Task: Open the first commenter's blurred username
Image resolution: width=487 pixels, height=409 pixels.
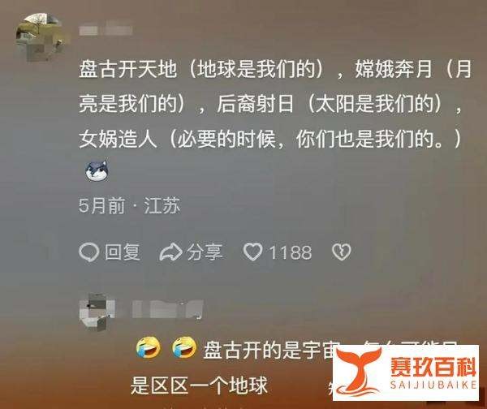Action: pyautogui.click(x=106, y=30)
